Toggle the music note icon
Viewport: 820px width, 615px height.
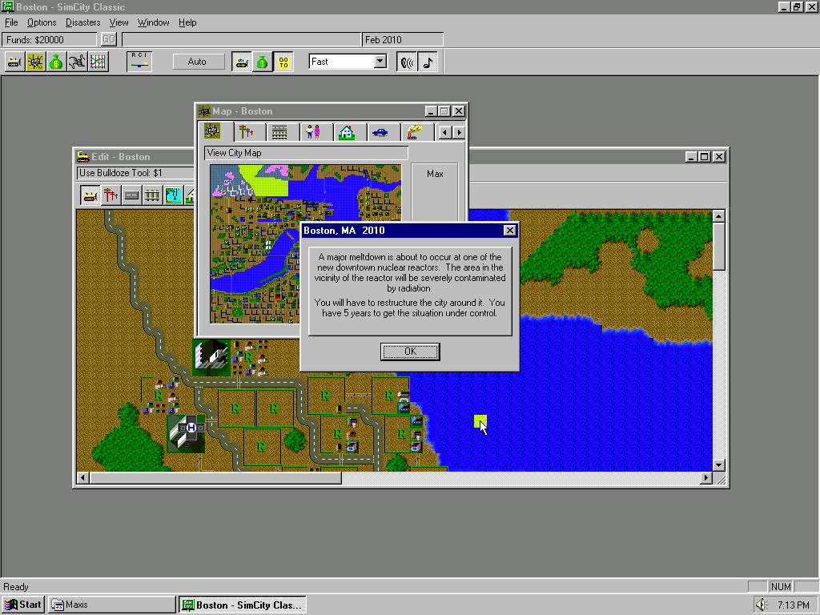click(428, 61)
